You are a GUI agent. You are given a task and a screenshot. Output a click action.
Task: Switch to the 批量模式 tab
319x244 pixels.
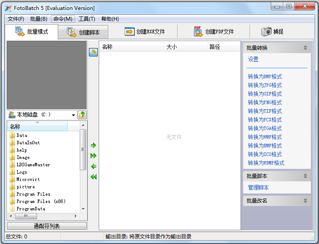31,32
